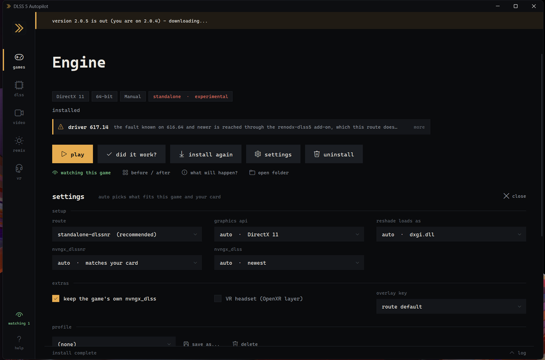Viewport: 545px width, 360px height.
Task: Click the main panel vertical scrollbar
Action: click(x=542, y=146)
